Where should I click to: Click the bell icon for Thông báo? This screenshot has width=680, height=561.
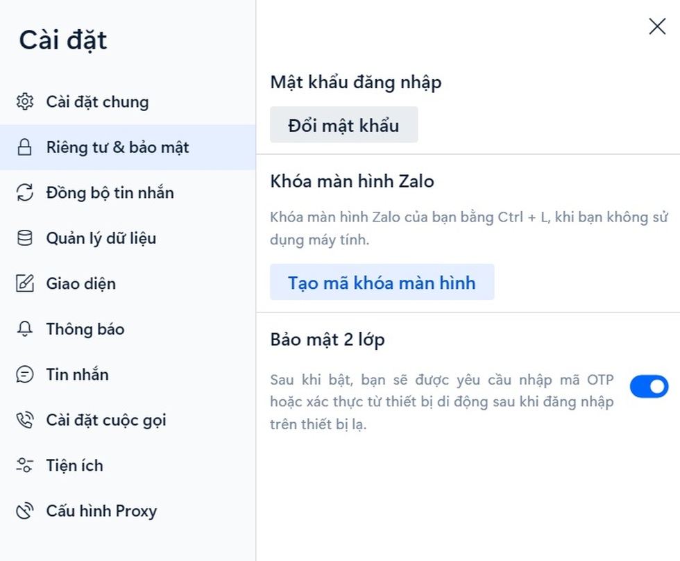[25, 329]
